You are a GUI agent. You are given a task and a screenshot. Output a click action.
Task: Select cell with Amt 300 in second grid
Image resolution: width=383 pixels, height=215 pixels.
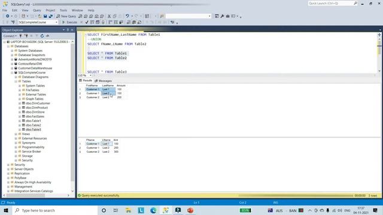(116, 152)
